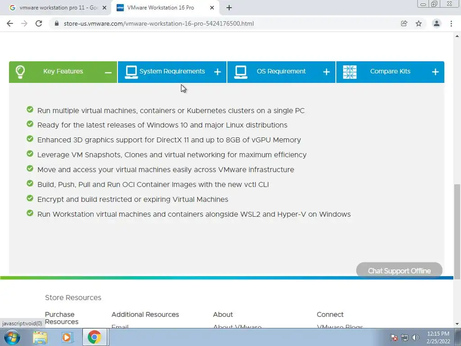Open a new tab with the plus button

point(229,8)
